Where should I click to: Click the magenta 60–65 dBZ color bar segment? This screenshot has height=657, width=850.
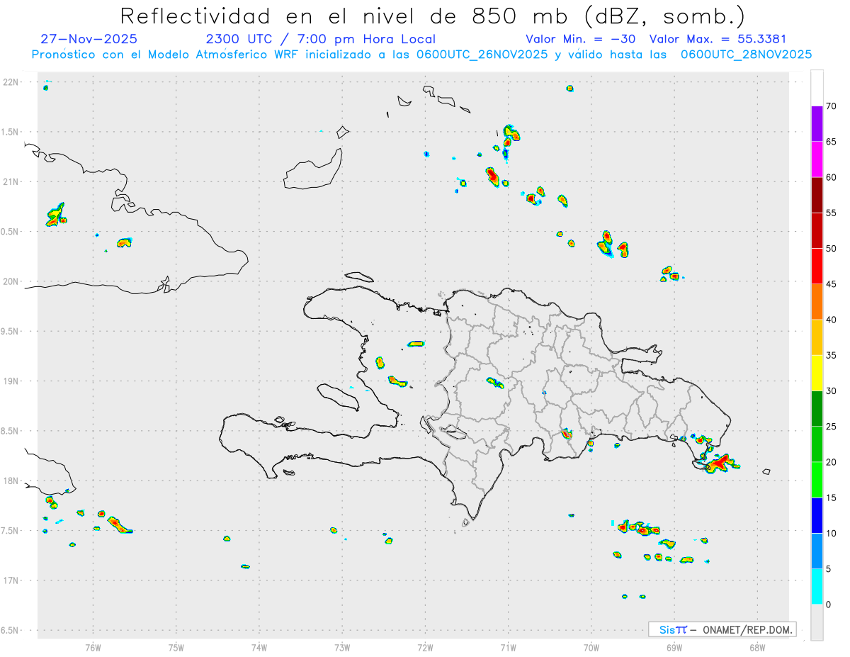(x=817, y=159)
